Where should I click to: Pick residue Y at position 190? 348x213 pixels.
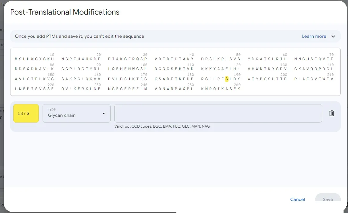(x=239, y=79)
